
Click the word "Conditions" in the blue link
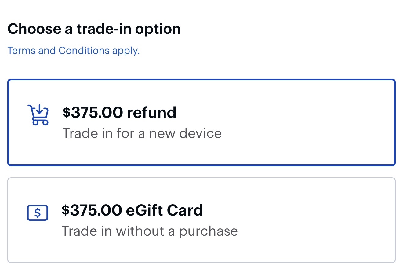click(84, 51)
